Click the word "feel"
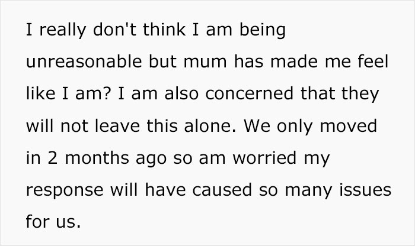This screenshot has width=415, height=246. tap(371, 63)
